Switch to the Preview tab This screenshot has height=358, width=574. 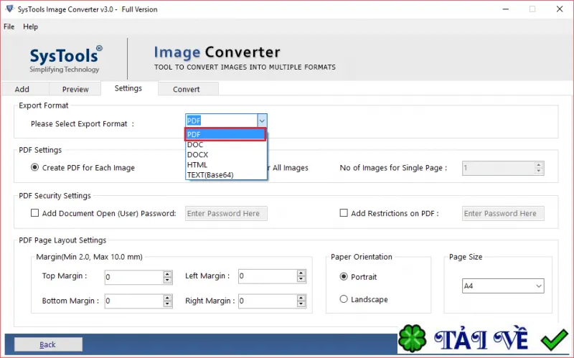[x=75, y=89]
